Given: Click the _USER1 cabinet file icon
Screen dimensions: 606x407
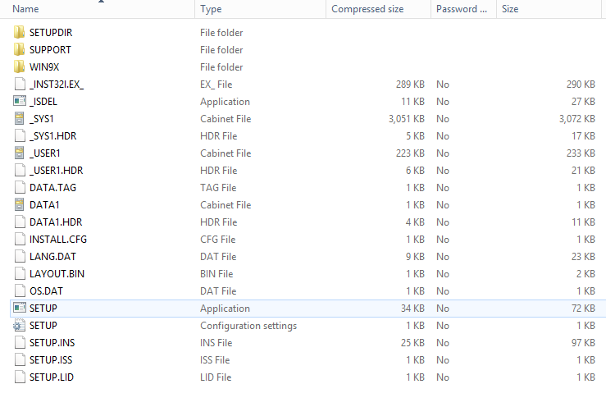Looking at the screenshot, I should click(x=20, y=153).
